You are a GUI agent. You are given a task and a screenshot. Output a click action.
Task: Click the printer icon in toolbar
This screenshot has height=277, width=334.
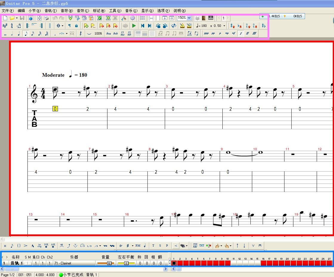click(x=46, y=18)
